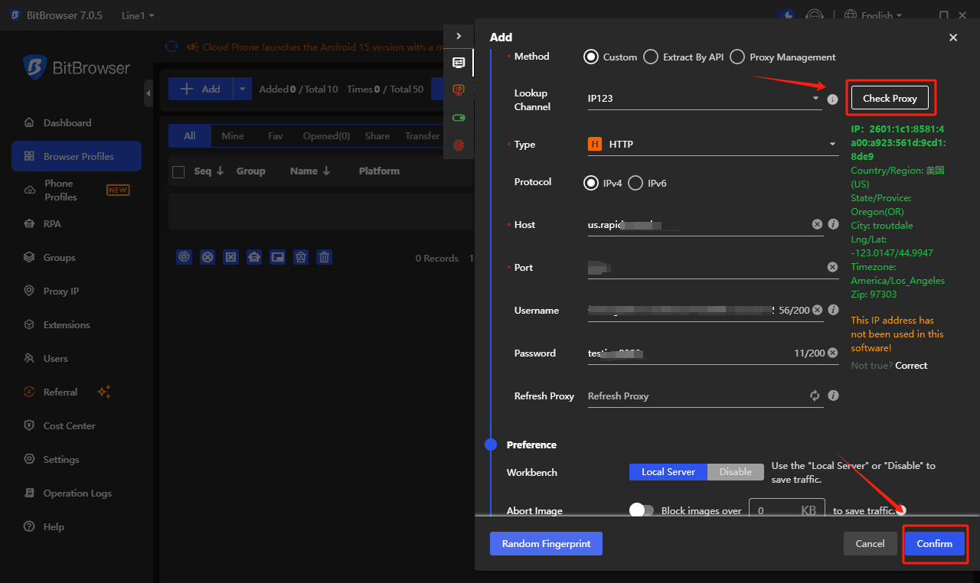Select the Extract By API method
Image resolution: width=980 pixels, height=583 pixels.
(x=651, y=57)
